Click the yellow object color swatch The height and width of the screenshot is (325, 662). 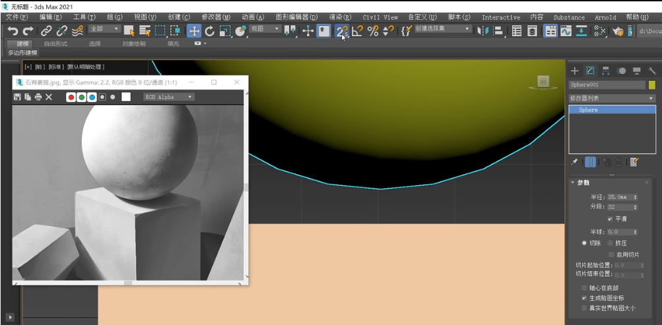click(652, 85)
